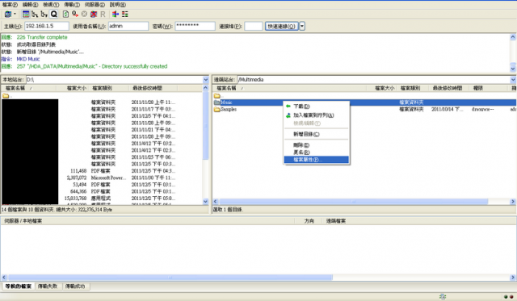Viewport: 517px width, 301px height.
Task: Choose 下載(D) from the context menu
Action: coord(316,107)
